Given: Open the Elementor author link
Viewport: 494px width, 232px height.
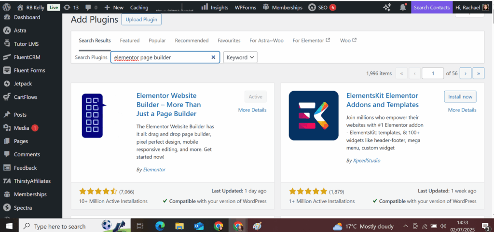Looking at the screenshot, I should pos(154,169).
